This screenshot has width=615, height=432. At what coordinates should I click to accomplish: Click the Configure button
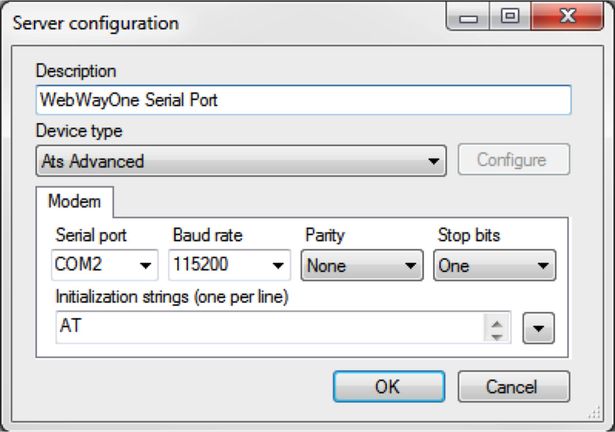point(514,160)
